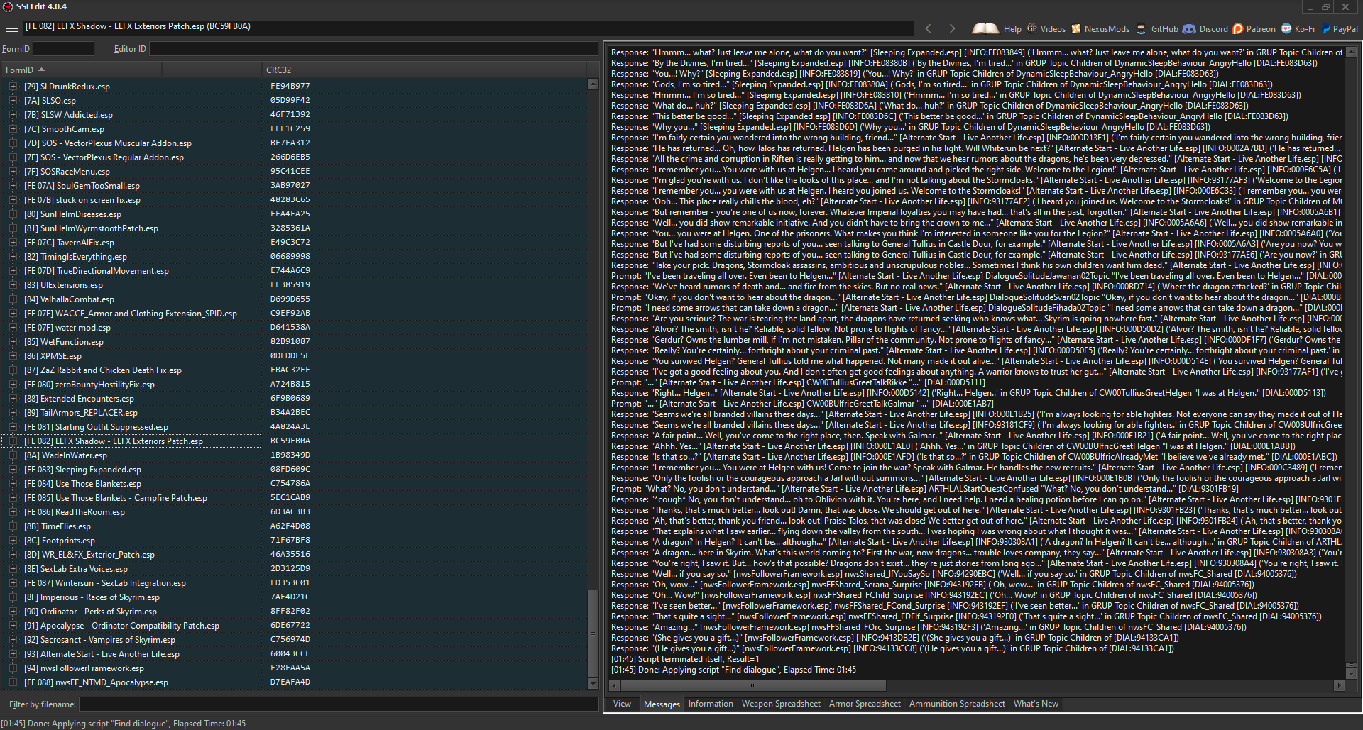
Task: Expand [93] Alternate Start node
Action: click(13, 654)
